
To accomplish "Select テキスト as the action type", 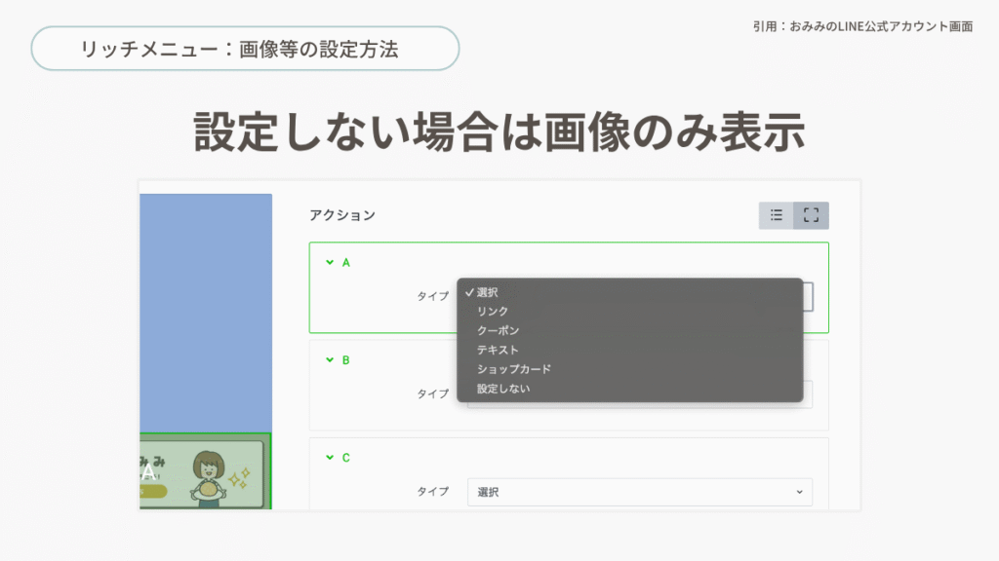I will [x=498, y=351].
